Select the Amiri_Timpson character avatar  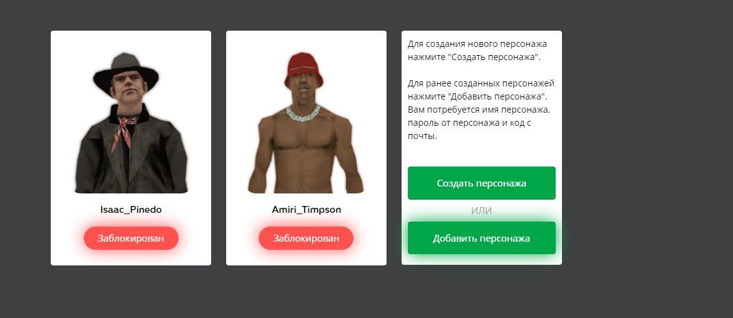click(x=306, y=123)
